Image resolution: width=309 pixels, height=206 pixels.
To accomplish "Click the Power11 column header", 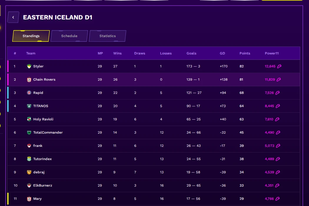I will click(272, 53).
